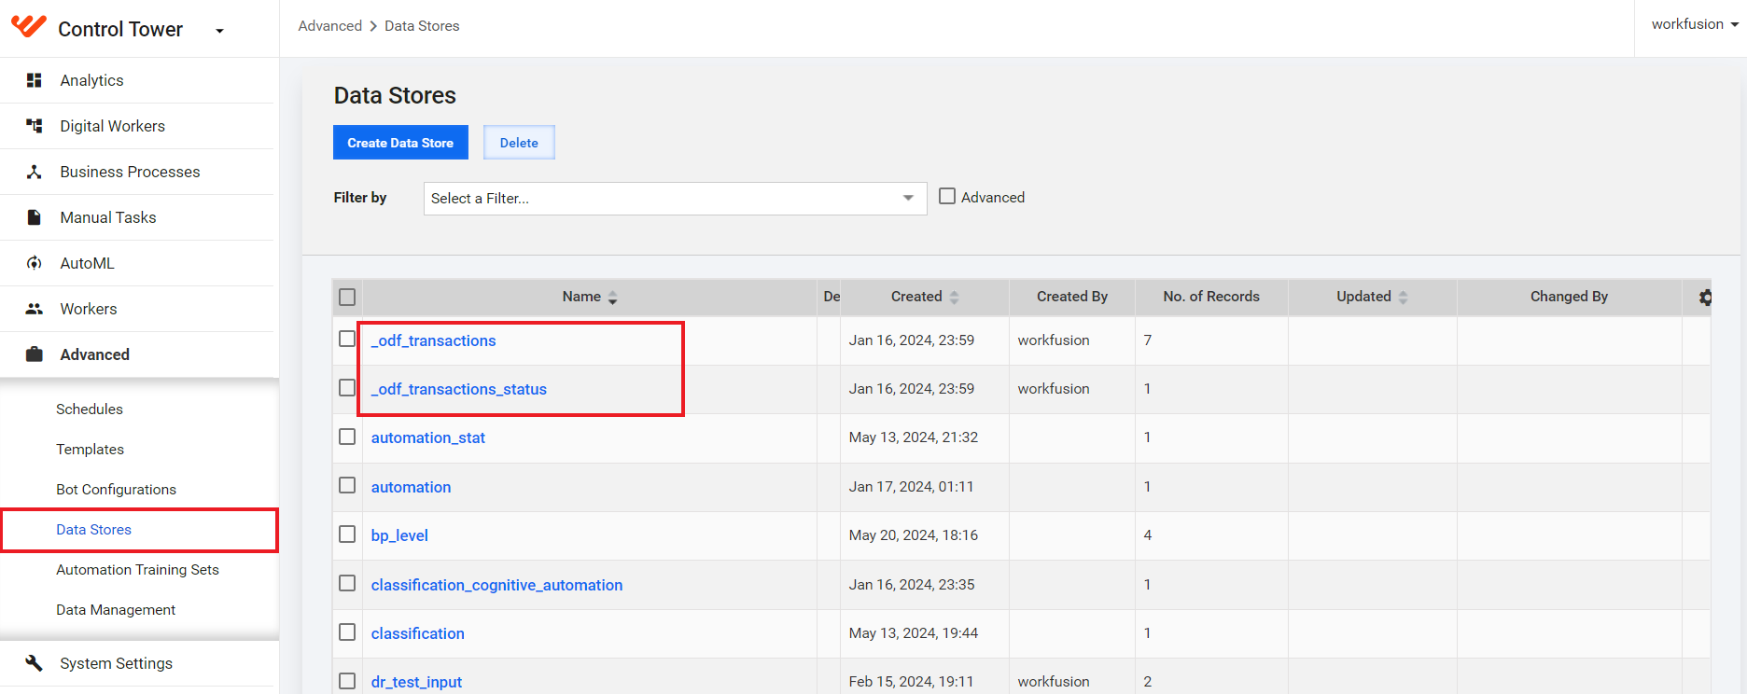Enable the Advanced filter checkbox
This screenshot has width=1747, height=694.
coord(947,197)
